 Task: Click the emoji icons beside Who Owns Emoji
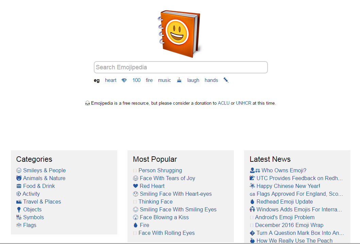tap(255, 171)
